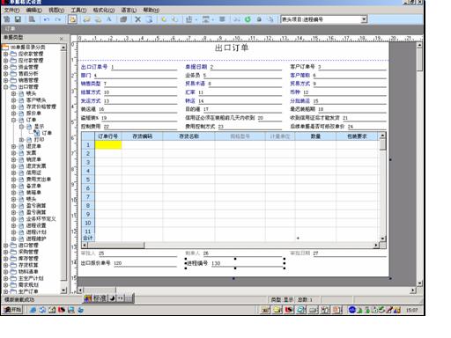Click the Redo arrow in toolbar
The height and width of the screenshot is (338, 451).
(x=58, y=19)
